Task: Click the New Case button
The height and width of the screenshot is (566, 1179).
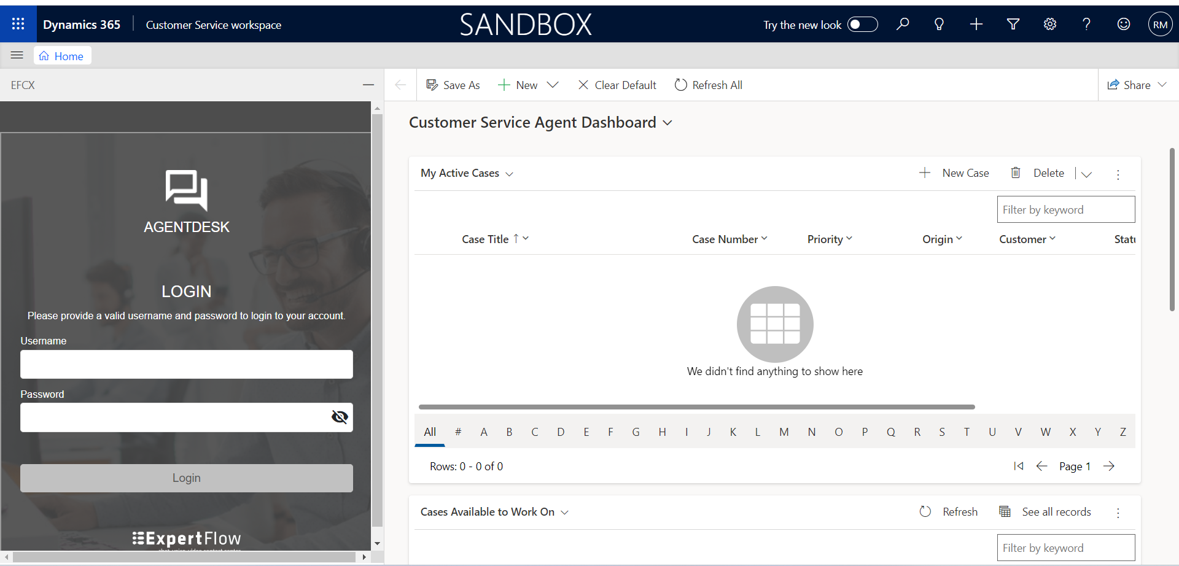Action: point(954,173)
